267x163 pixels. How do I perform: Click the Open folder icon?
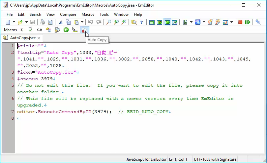pos(20,22)
